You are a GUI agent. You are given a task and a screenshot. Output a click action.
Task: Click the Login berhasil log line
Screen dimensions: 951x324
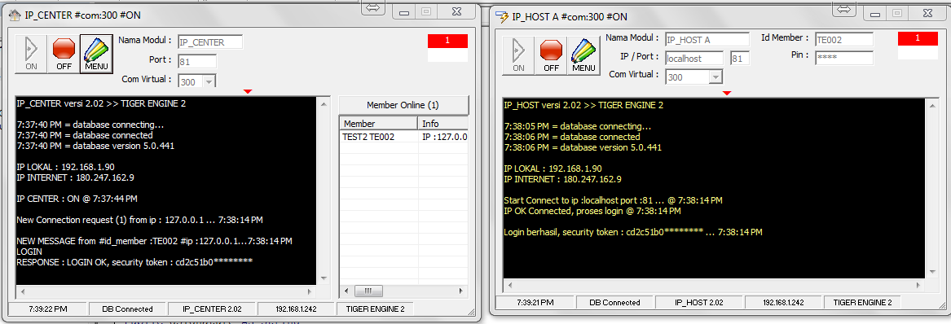[632, 232]
